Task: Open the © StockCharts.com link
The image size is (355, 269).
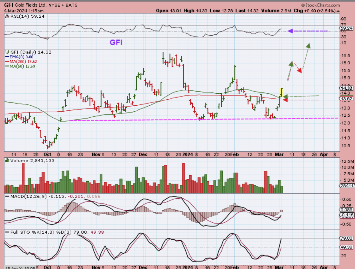Action: 320,5
